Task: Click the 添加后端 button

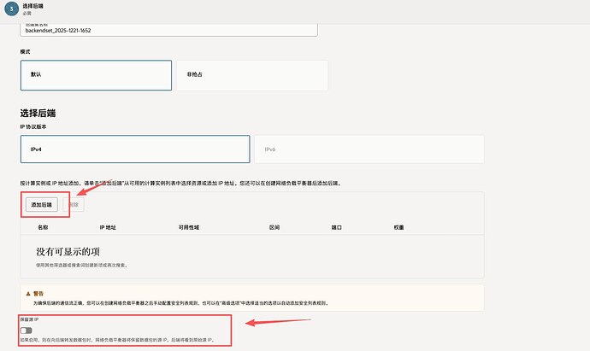Action: [41, 205]
